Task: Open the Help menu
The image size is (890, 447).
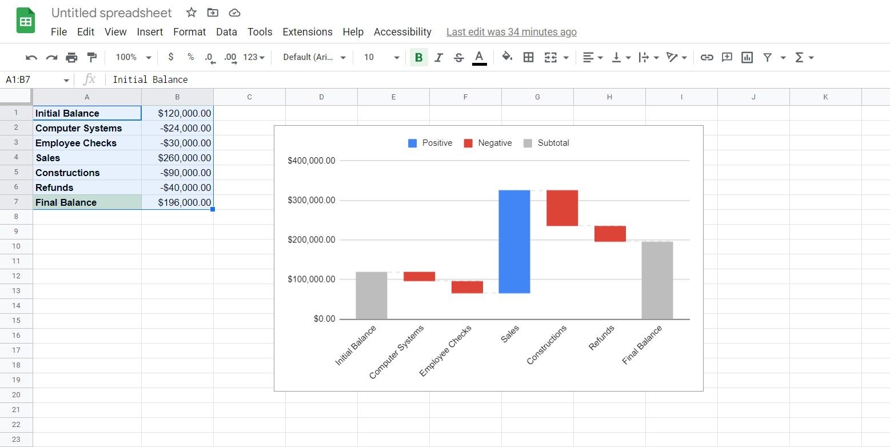Action: (353, 32)
